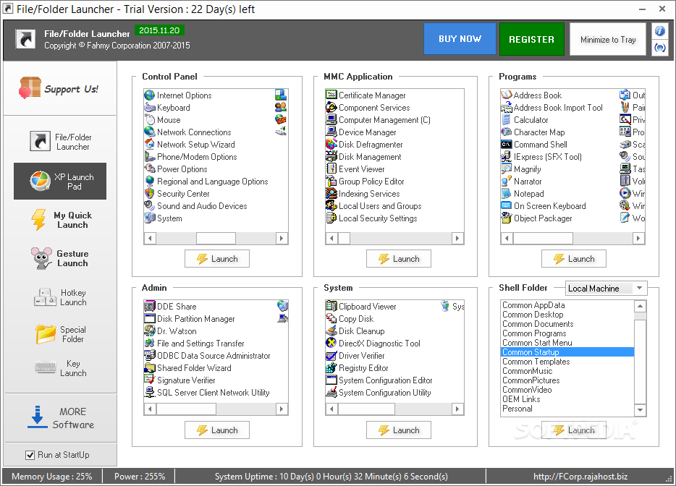Select the Event Viewer icon
The image size is (676, 486).
[331, 169]
